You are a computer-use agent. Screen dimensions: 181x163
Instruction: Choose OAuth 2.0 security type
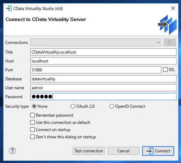pos(73,106)
